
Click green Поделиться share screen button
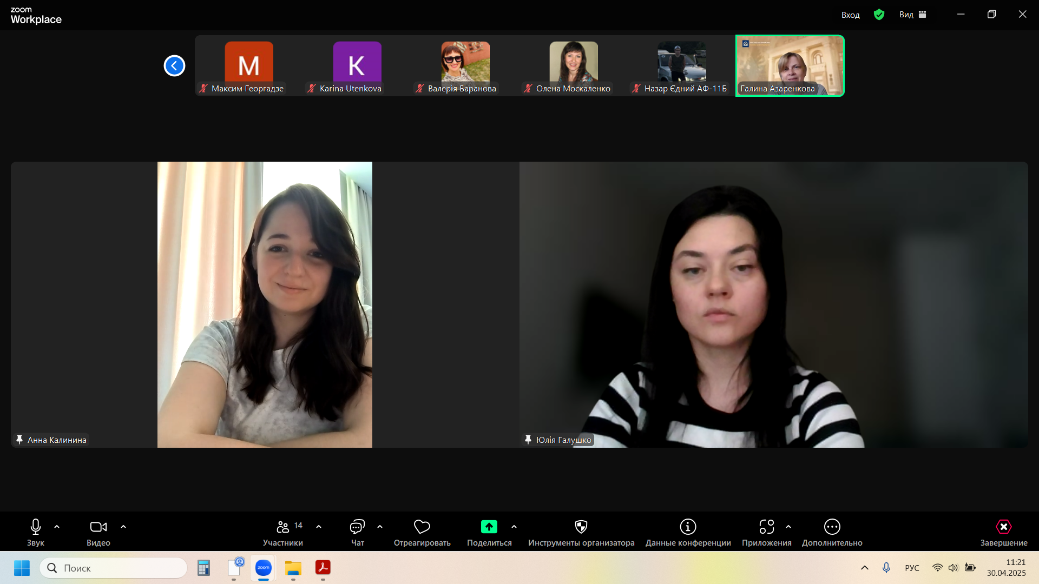(x=489, y=533)
